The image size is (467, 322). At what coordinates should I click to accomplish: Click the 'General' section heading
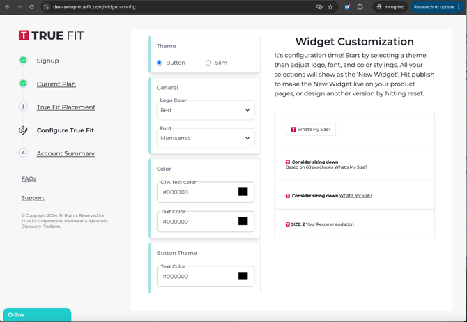pos(167,88)
